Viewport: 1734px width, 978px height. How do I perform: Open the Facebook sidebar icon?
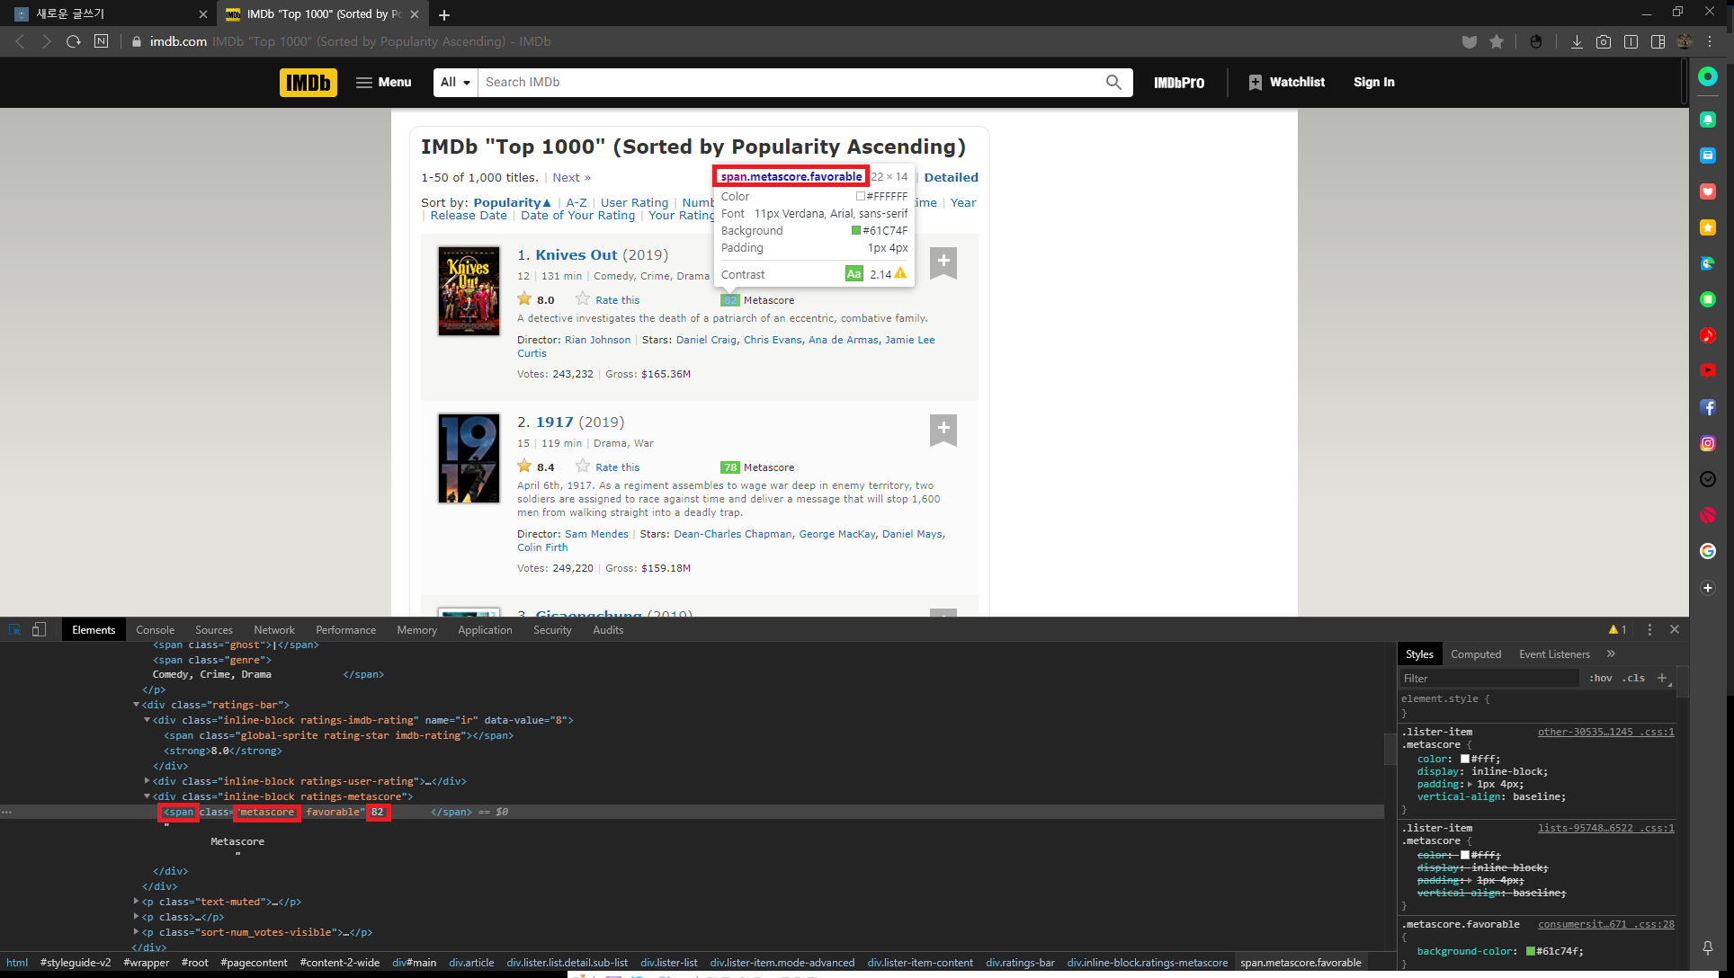click(1707, 407)
